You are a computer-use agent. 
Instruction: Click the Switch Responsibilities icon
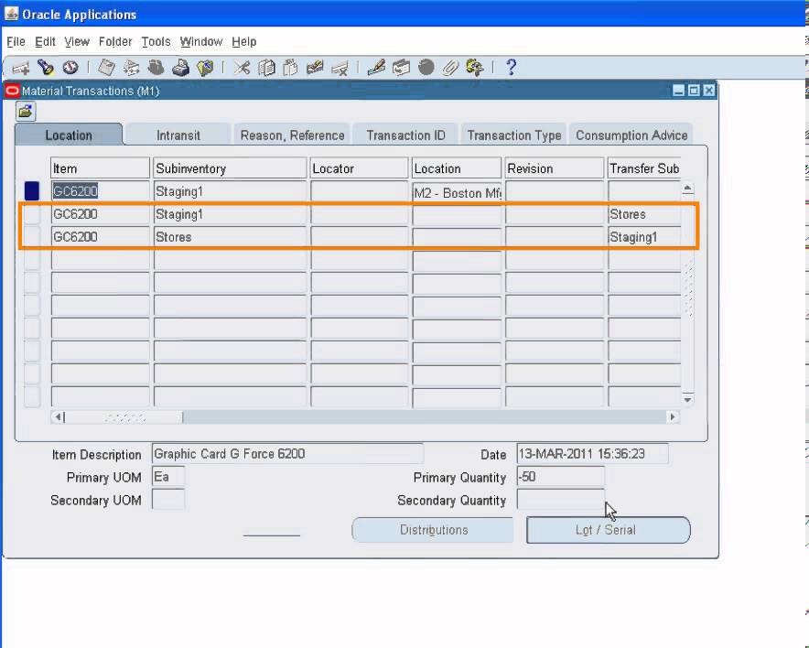pos(156,68)
